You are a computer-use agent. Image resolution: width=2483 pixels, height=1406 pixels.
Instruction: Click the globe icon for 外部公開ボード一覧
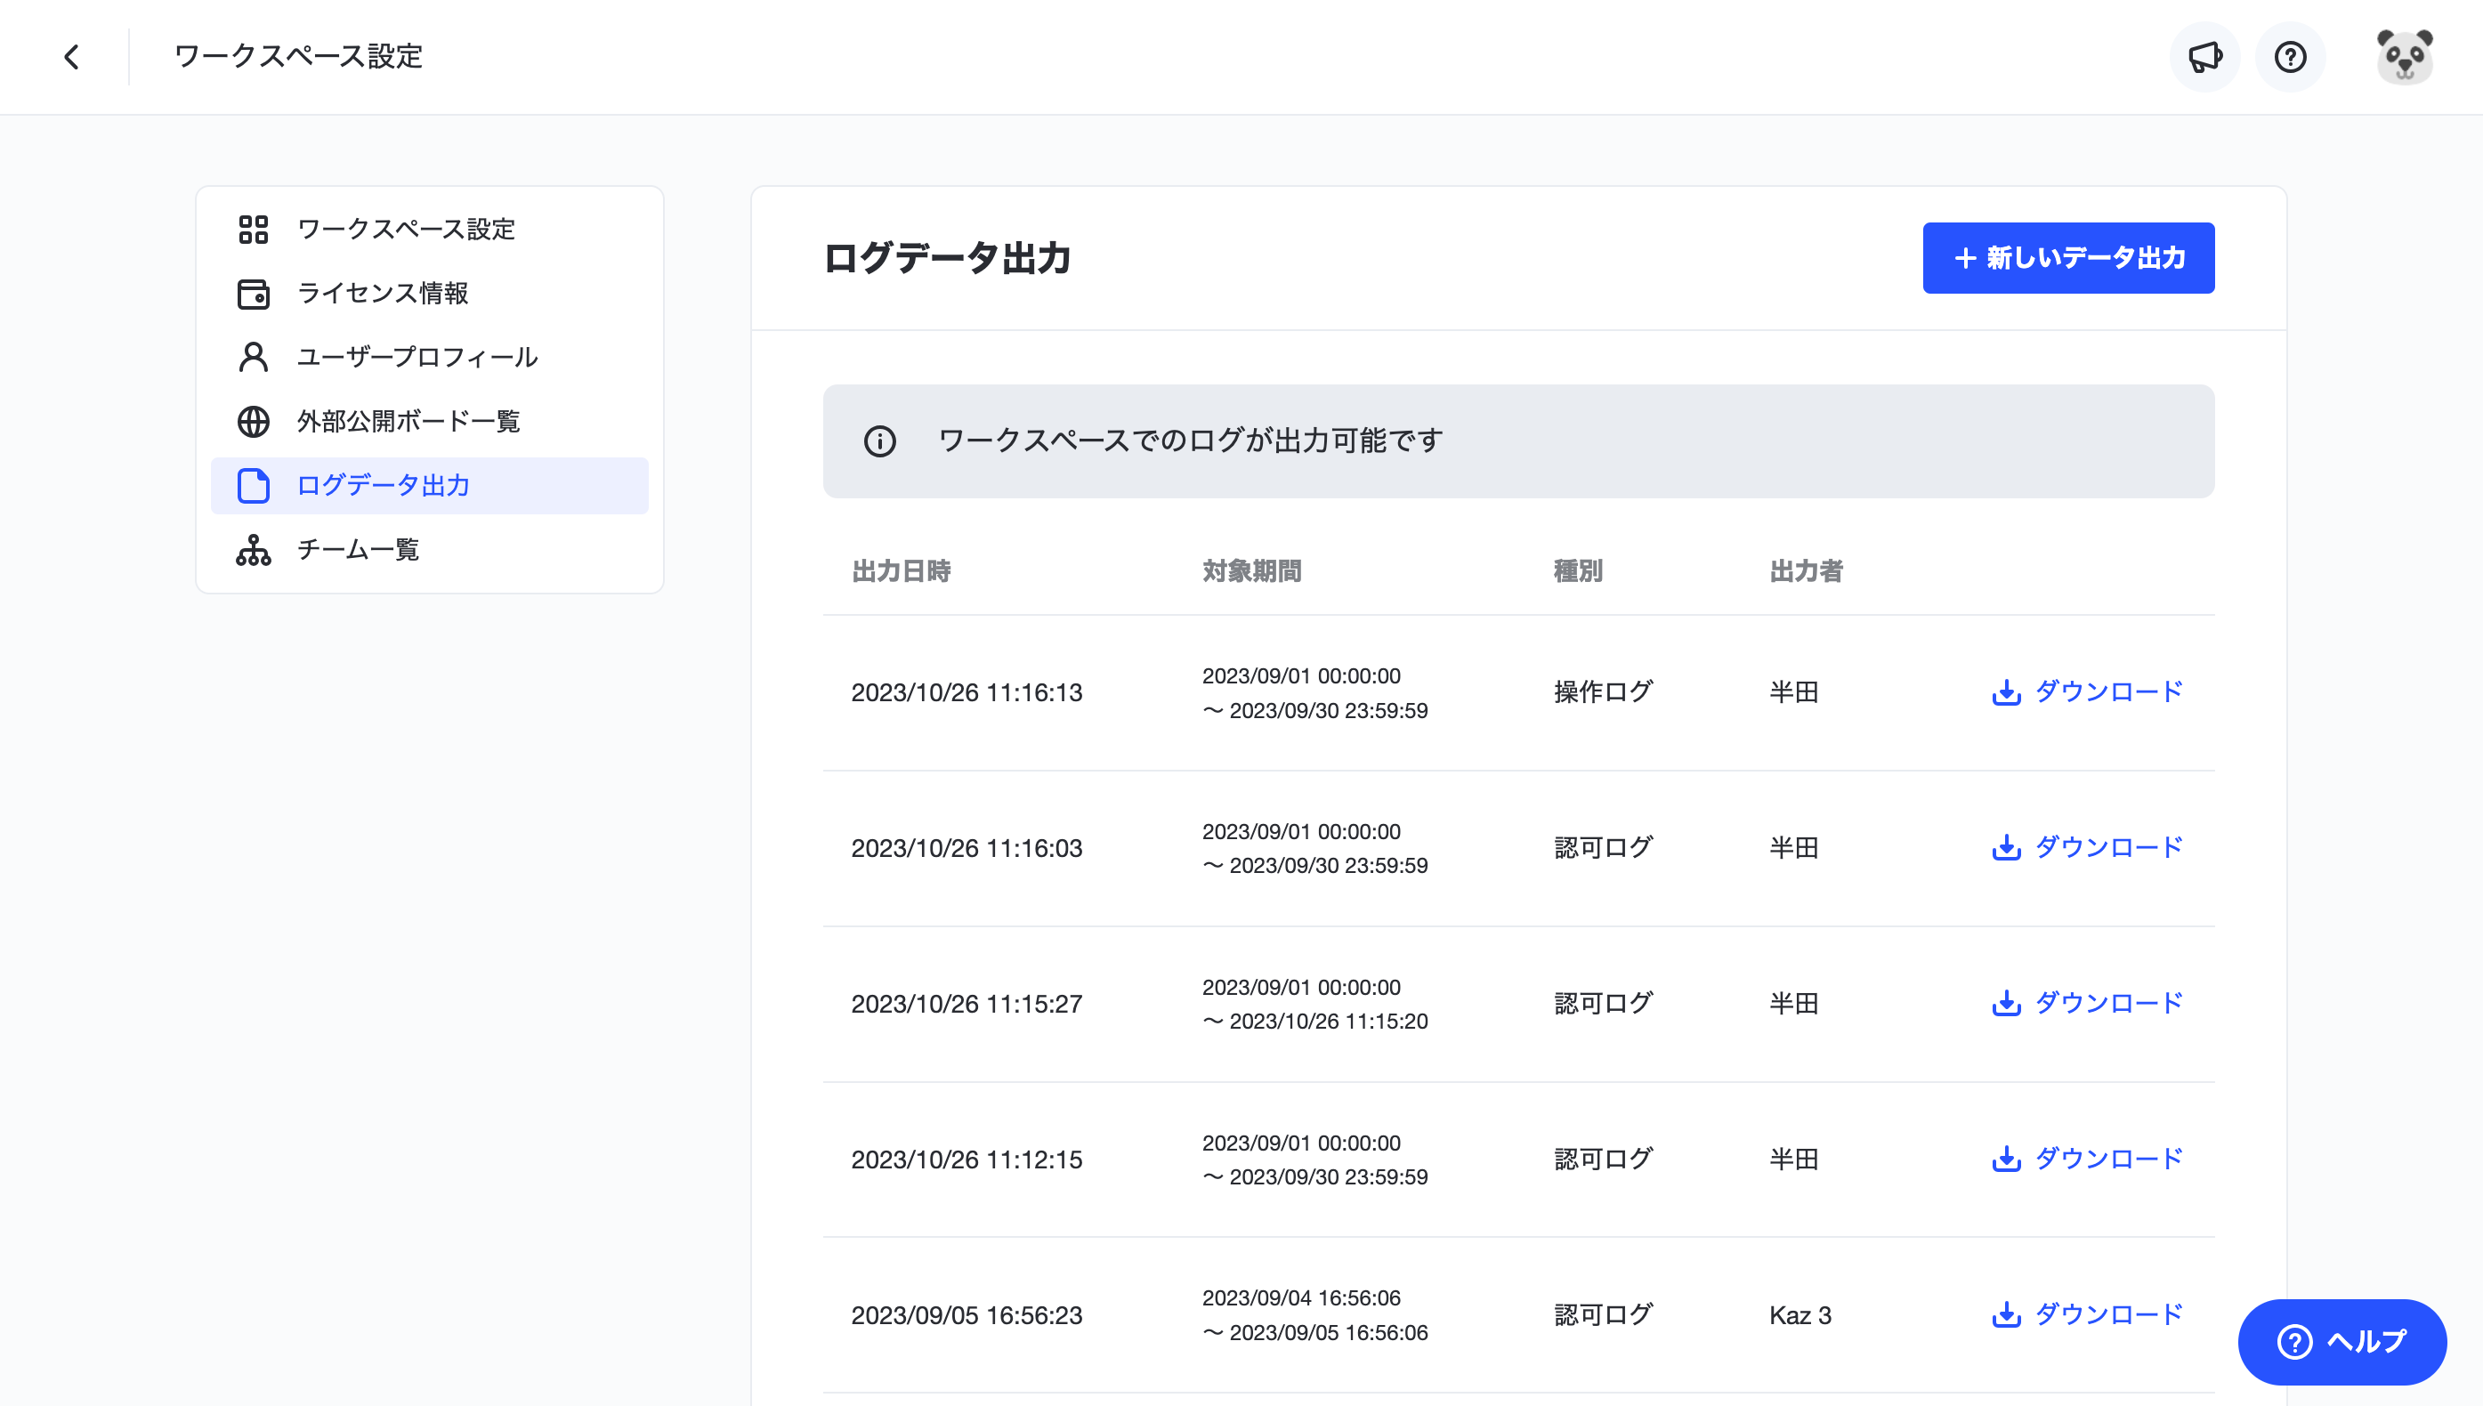tap(253, 422)
